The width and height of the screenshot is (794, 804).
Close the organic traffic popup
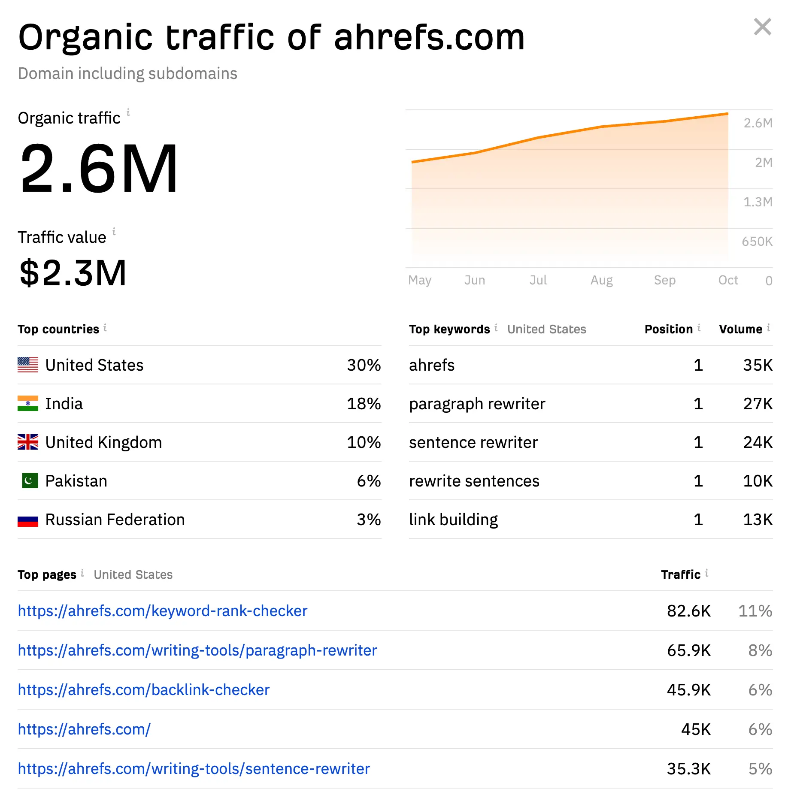click(x=762, y=27)
